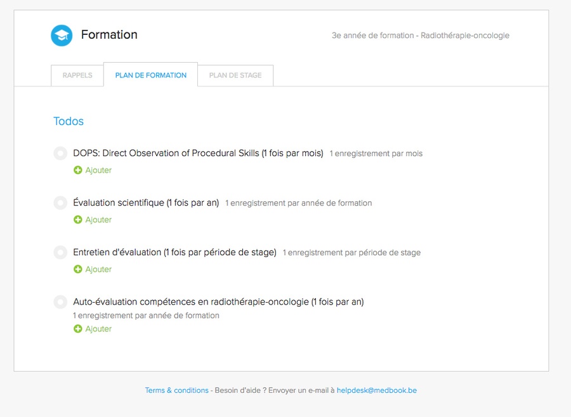Viewport: 571px width, 417px height.
Task: Toggle the status circle next to Évaluation scientifique
Action: click(60, 203)
